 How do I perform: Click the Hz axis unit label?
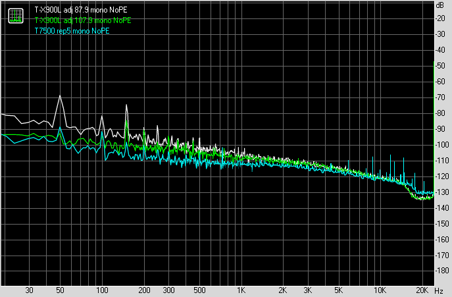[x=439, y=290]
